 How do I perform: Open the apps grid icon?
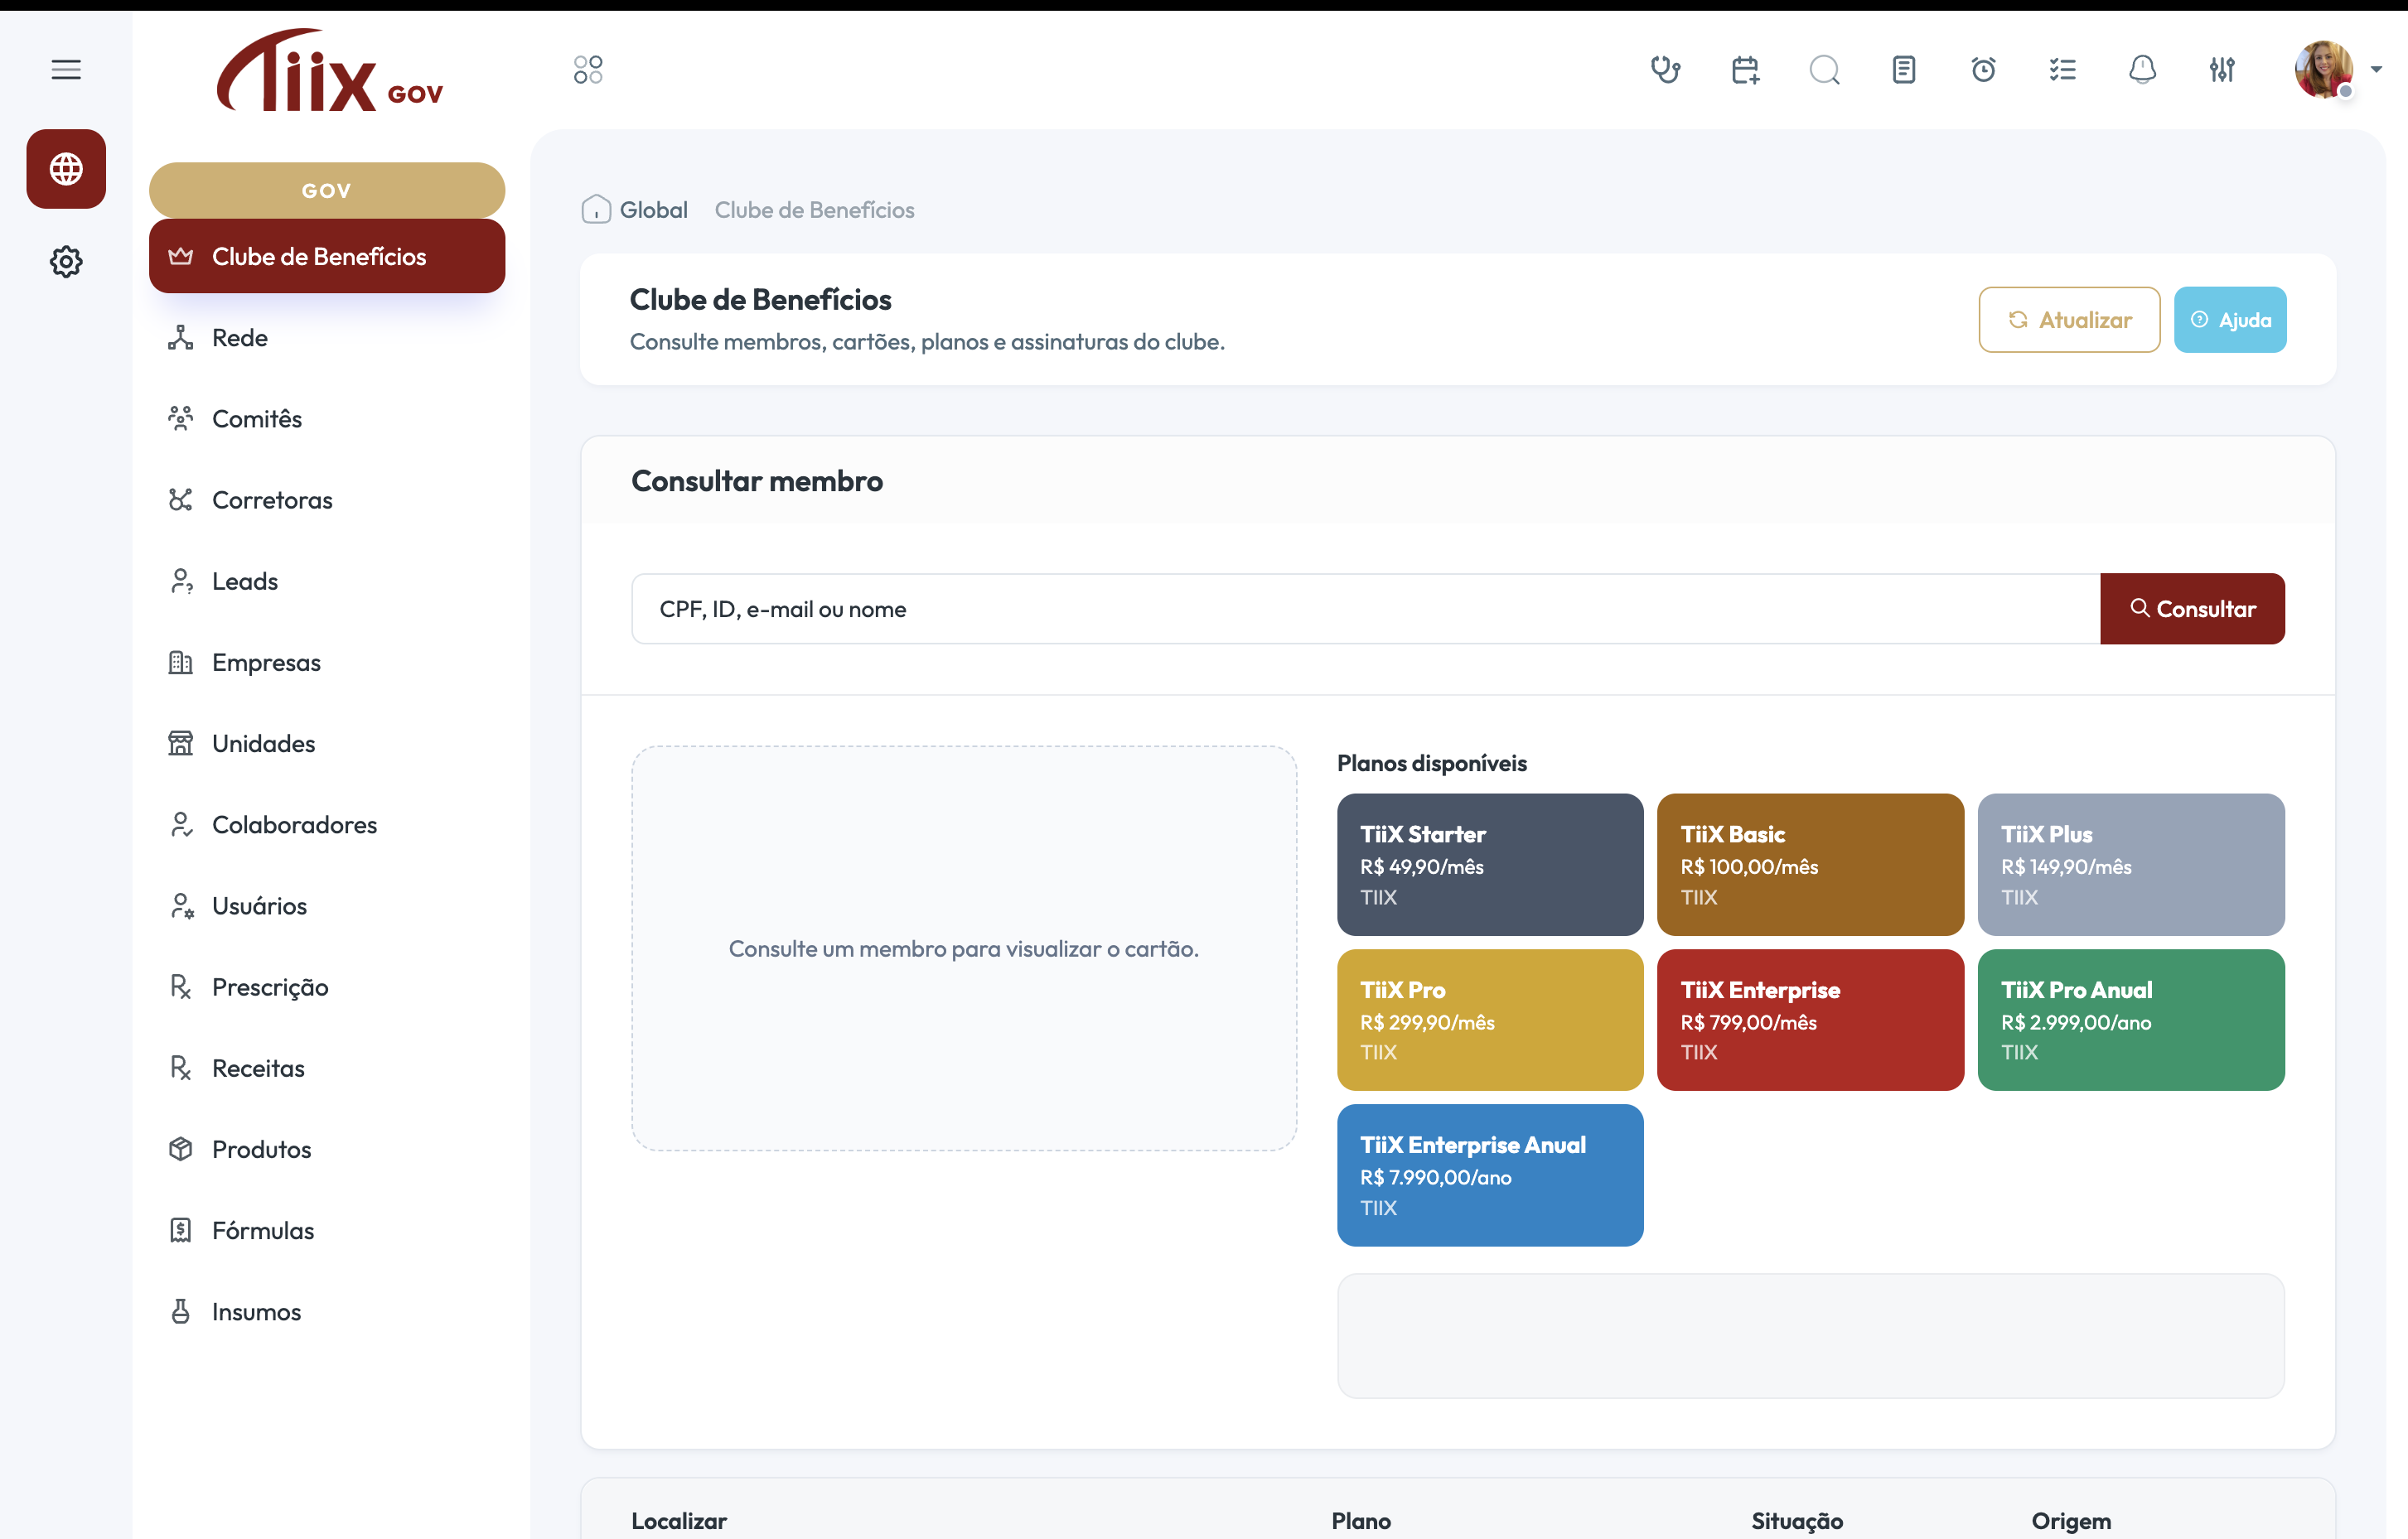pyautogui.click(x=588, y=69)
